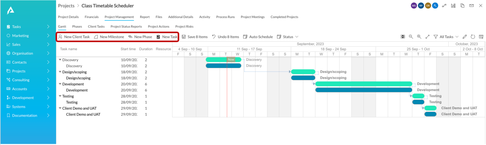Expand the Marketing sidebar menu

coord(48,36)
